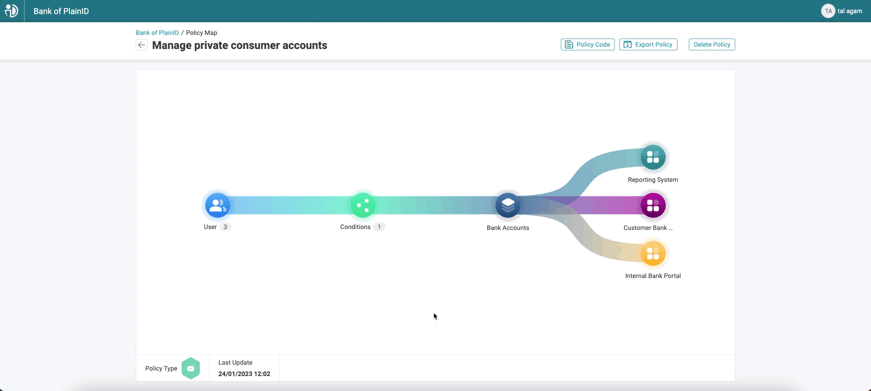
Task: Open the TA user avatar
Action: pyautogui.click(x=828, y=11)
